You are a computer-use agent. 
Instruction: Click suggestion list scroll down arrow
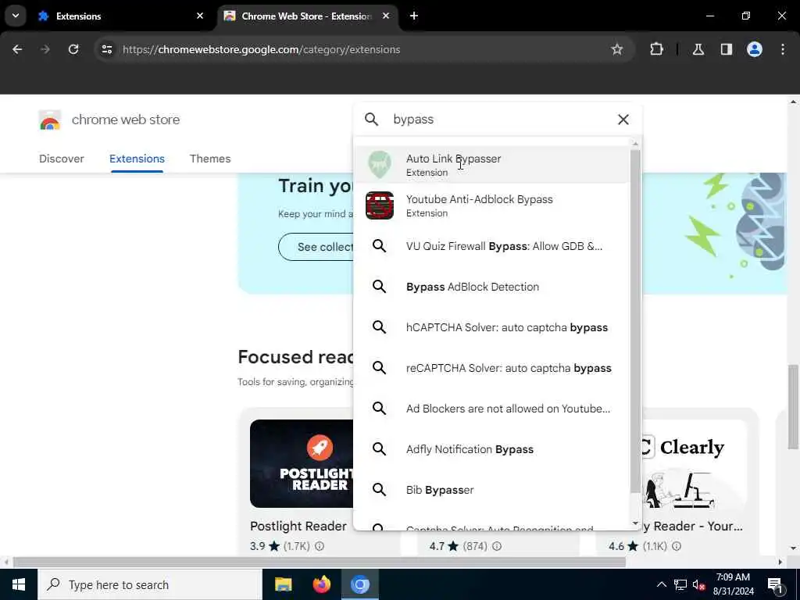point(635,523)
